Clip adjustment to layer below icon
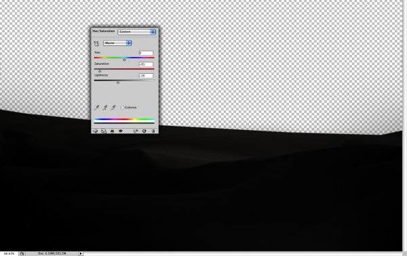The width and height of the screenshot is (407, 256). (112, 131)
